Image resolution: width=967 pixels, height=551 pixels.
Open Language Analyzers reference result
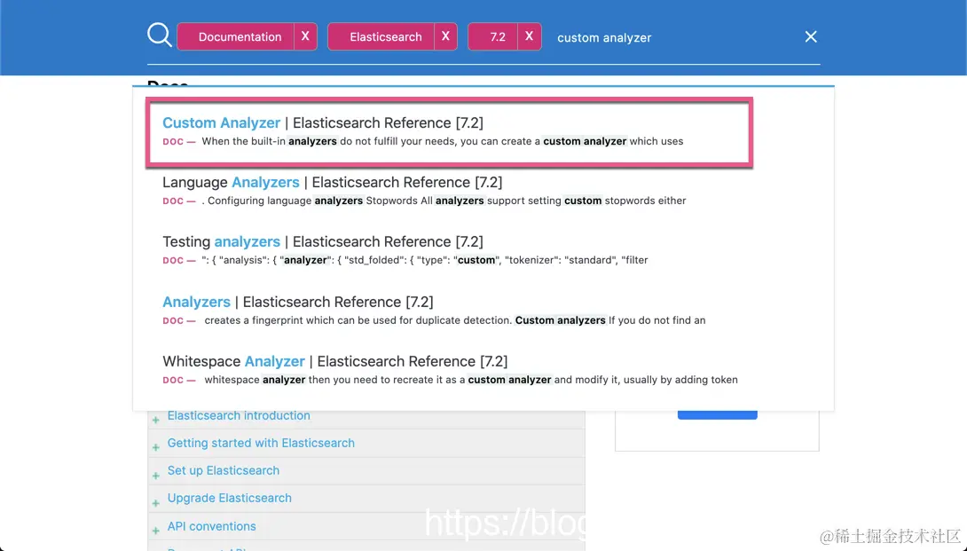(x=333, y=182)
